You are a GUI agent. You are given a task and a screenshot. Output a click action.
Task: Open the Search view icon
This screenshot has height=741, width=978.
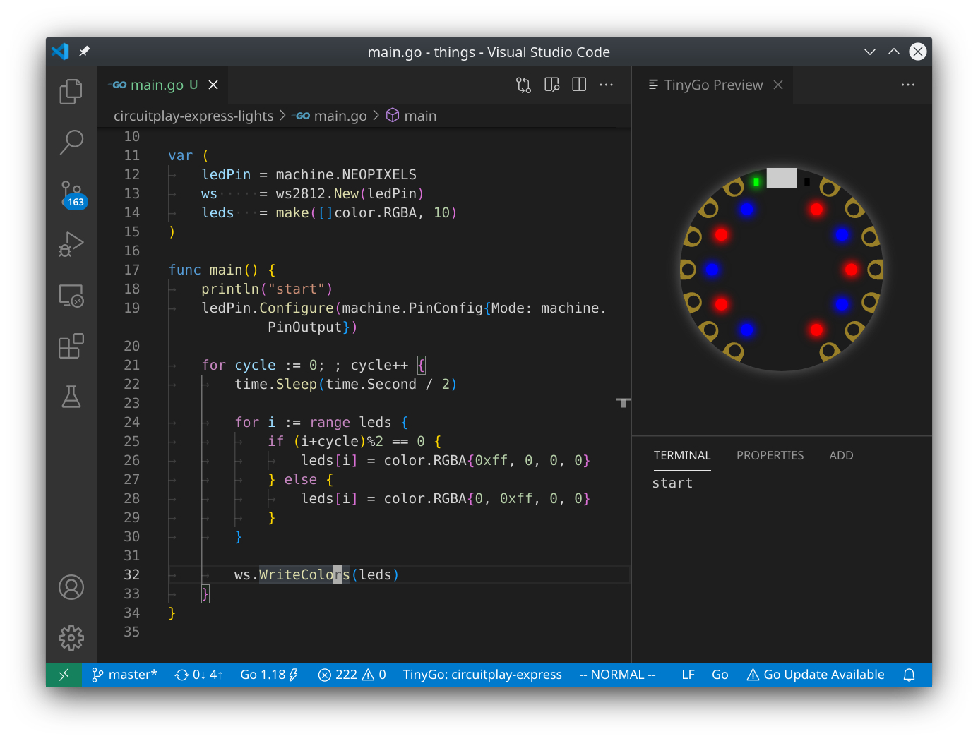[x=71, y=142]
